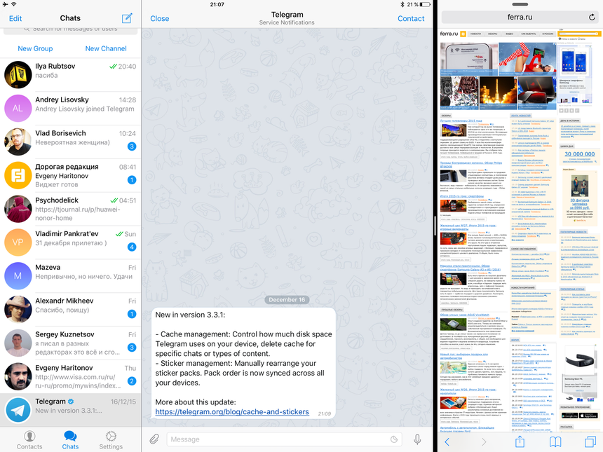Tap Alexandr Mikheev's avatar
The image size is (603, 452).
pyautogui.click(x=18, y=310)
